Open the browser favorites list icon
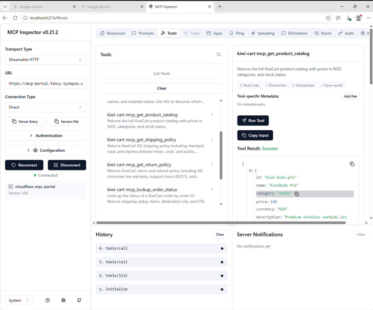Screen dimensions: 373x310 pos(338,18)
